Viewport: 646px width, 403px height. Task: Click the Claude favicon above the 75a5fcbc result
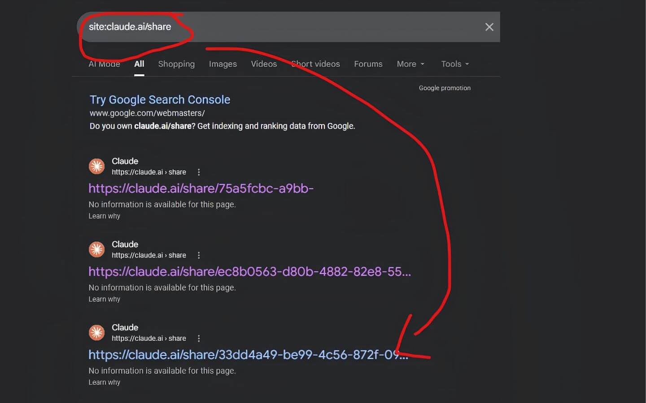(96, 166)
